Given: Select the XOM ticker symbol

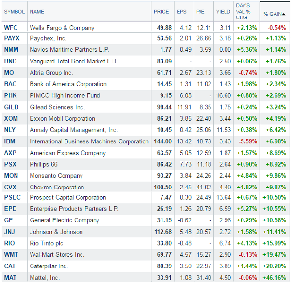Looking at the screenshot, I should (11, 119).
